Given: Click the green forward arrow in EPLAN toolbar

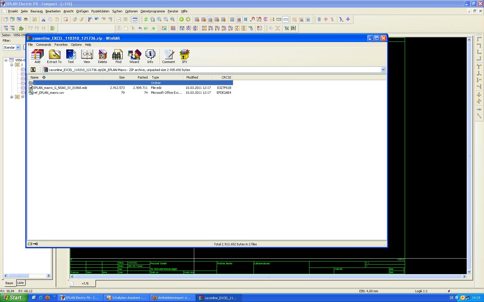Looking at the screenshot, I should pos(188,19).
